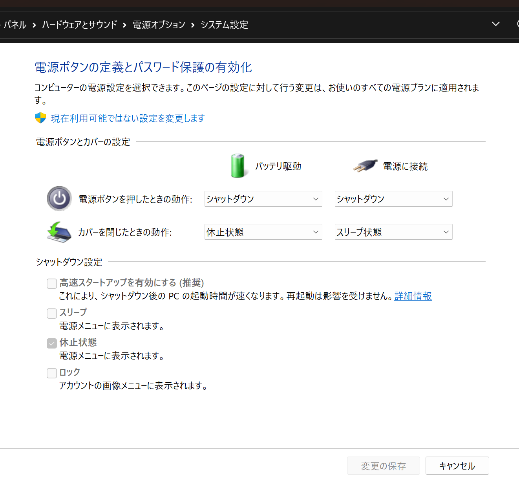Go to 電源オプション breadcrumb
Viewport: 519px width, 477px height.
pyautogui.click(x=159, y=25)
